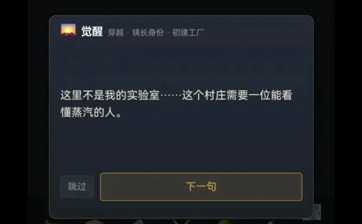This screenshot has width=362, height=224.
Task: Click the text 懂蒸汽的人。
Action: click(x=91, y=112)
